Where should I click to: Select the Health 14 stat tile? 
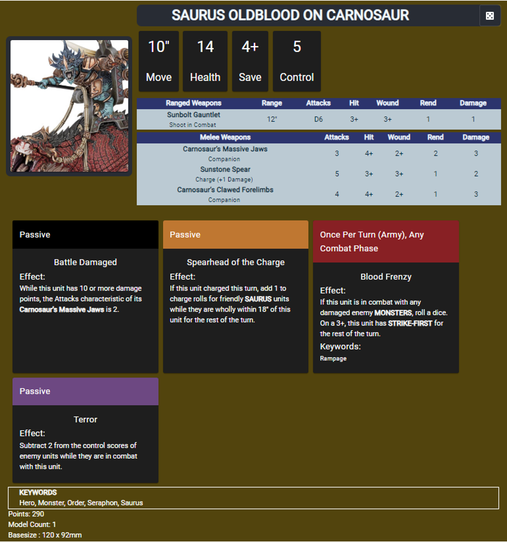(x=205, y=61)
